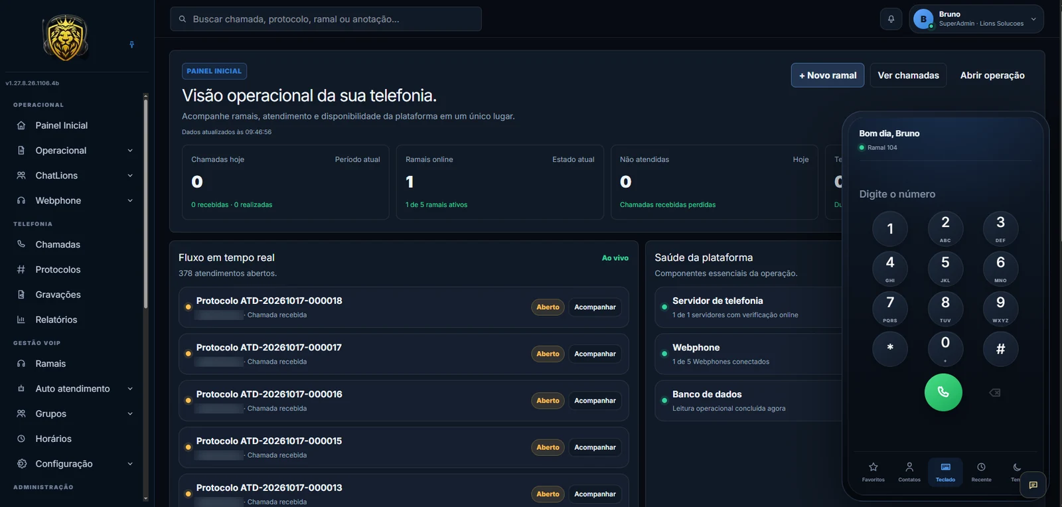Screen dimensions: 1062x507
Task: Dial key 9 on the keypad
Action: pyautogui.click(x=1000, y=308)
